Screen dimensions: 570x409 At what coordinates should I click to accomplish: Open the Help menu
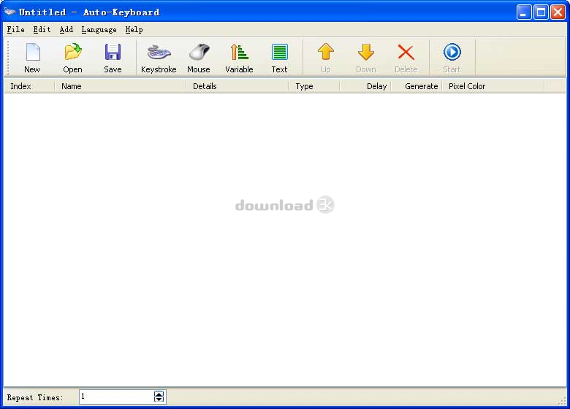[134, 30]
